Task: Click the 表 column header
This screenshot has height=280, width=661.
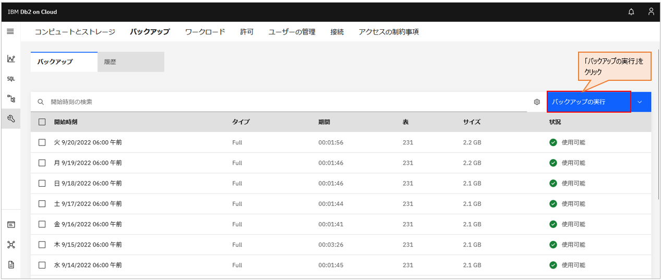Action: point(405,122)
